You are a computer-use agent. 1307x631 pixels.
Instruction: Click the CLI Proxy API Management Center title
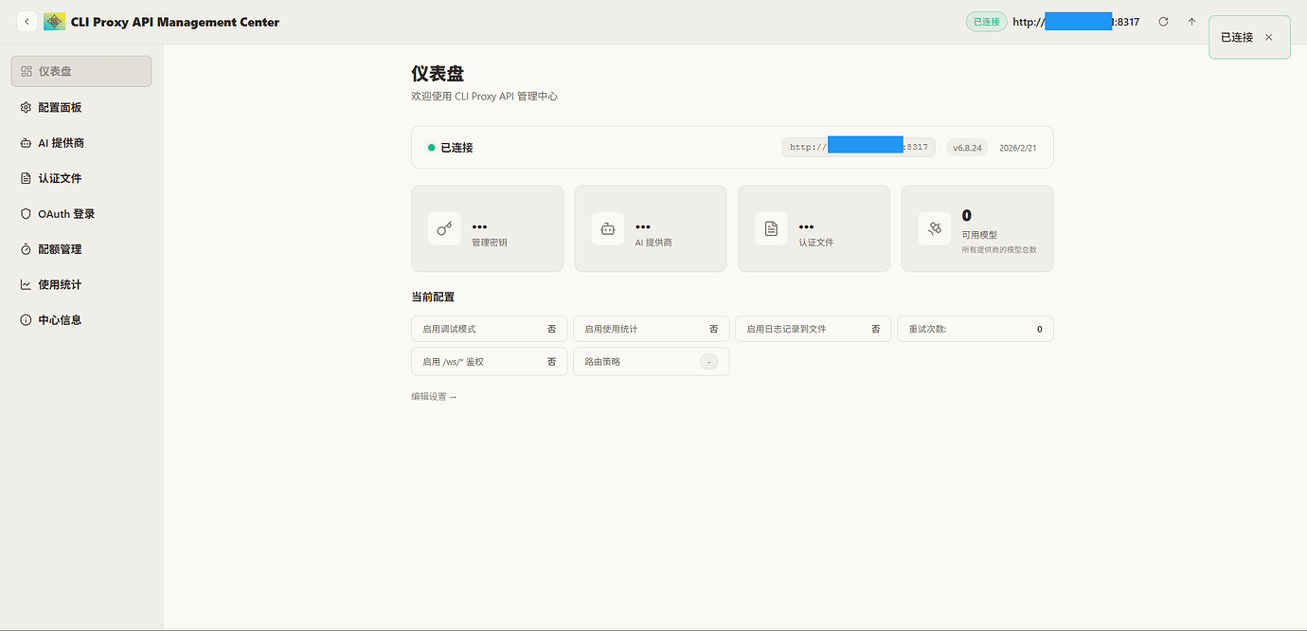point(175,22)
